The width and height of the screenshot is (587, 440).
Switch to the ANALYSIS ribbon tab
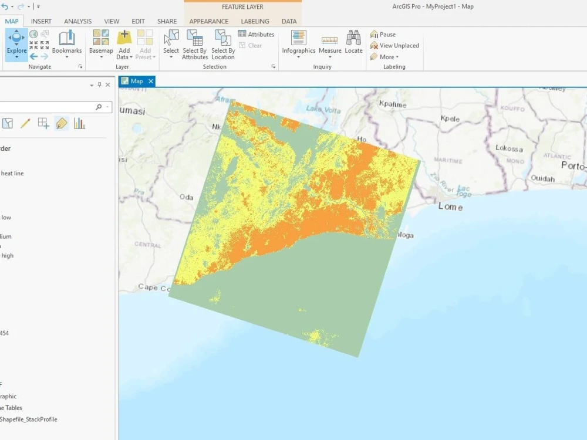(x=77, y=21)
